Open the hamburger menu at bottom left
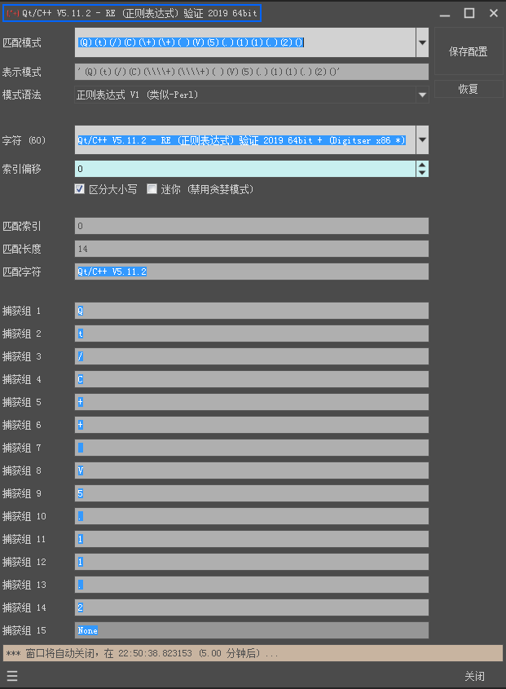Image resolution: width=506 pixels, height=689 pixels. click(12, 676)
